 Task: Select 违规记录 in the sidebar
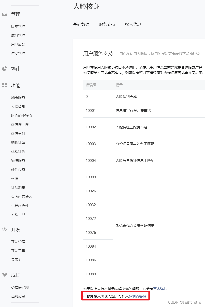[18, 296]
